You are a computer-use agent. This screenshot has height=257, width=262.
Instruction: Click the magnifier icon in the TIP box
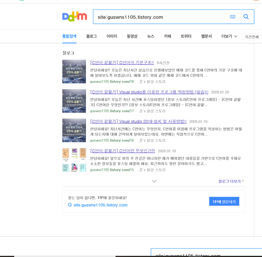click(70, 205)
